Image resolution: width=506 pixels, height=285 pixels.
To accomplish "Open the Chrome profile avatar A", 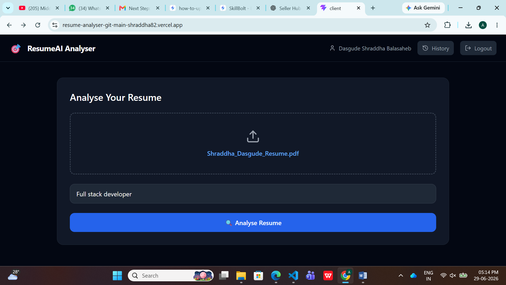I will [483, 25].
